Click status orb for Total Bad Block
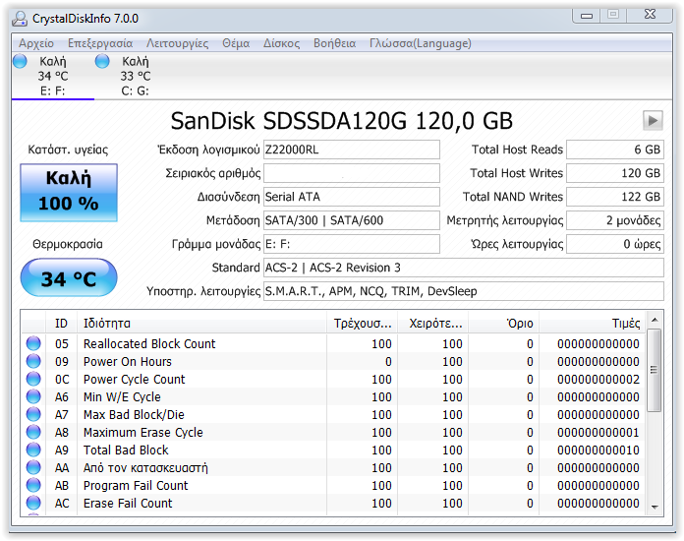 33,450
